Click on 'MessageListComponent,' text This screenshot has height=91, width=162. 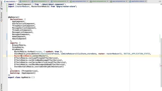pyautogui.click(x=23, y=32)
